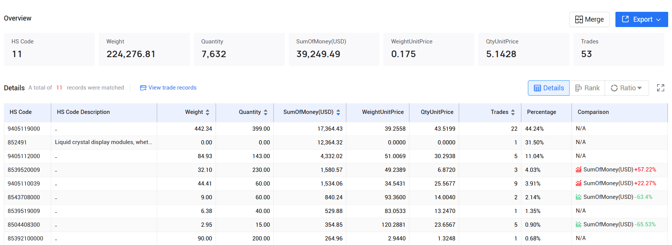Viewport: 672px width, 245px height.
Task: Click the fullscreen expand icon
Action: 661,88
